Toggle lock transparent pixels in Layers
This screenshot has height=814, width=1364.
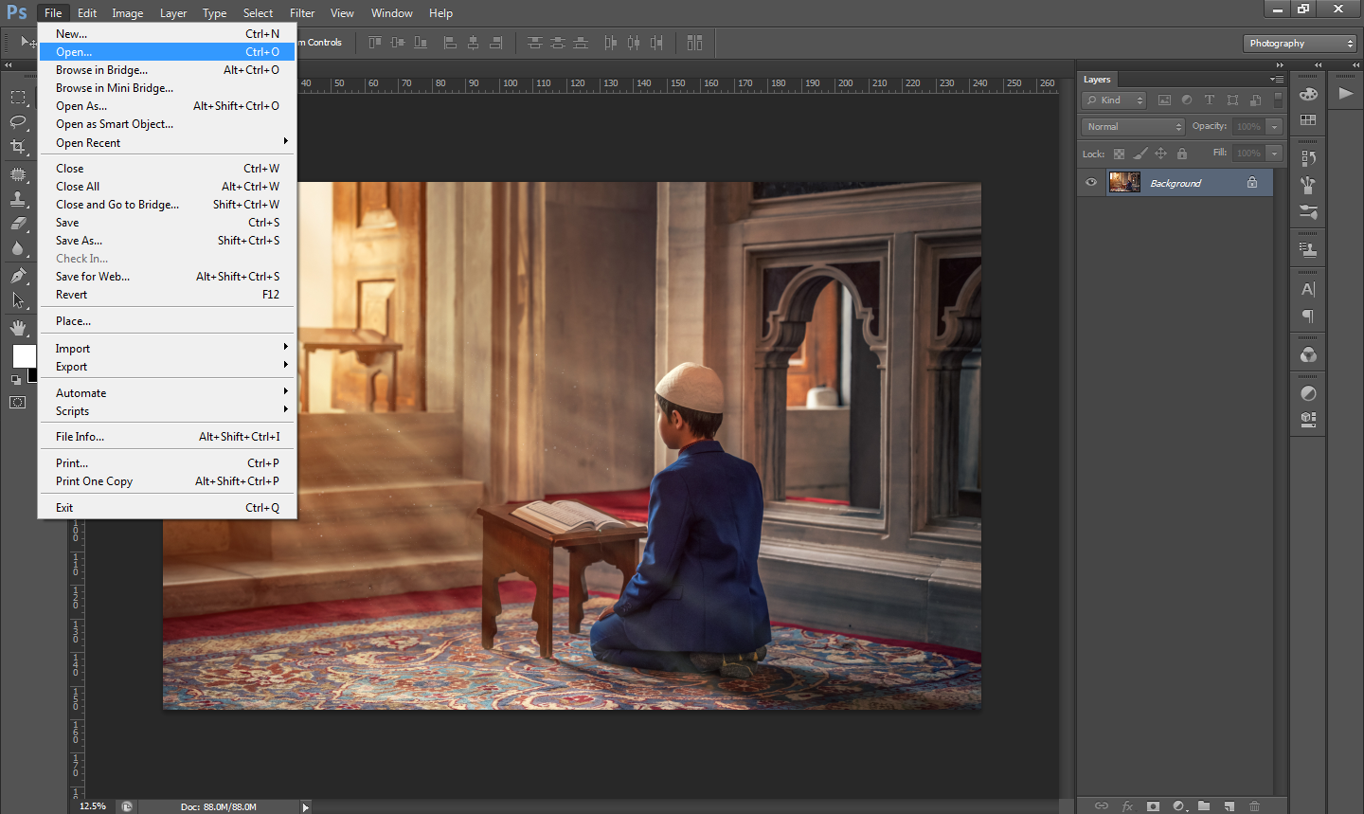pos(1119,154)
